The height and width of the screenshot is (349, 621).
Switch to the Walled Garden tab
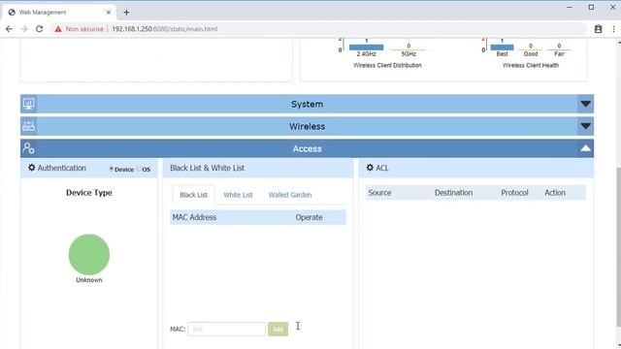click(x=290, y=195)
